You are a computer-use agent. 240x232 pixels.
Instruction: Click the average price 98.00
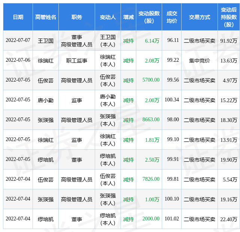pos(173,119)
